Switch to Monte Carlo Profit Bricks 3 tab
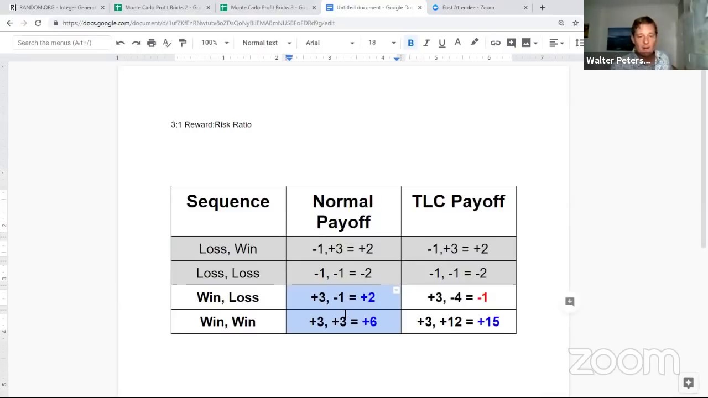The height and width of the screenshot is (398, 708). [268, 8]
